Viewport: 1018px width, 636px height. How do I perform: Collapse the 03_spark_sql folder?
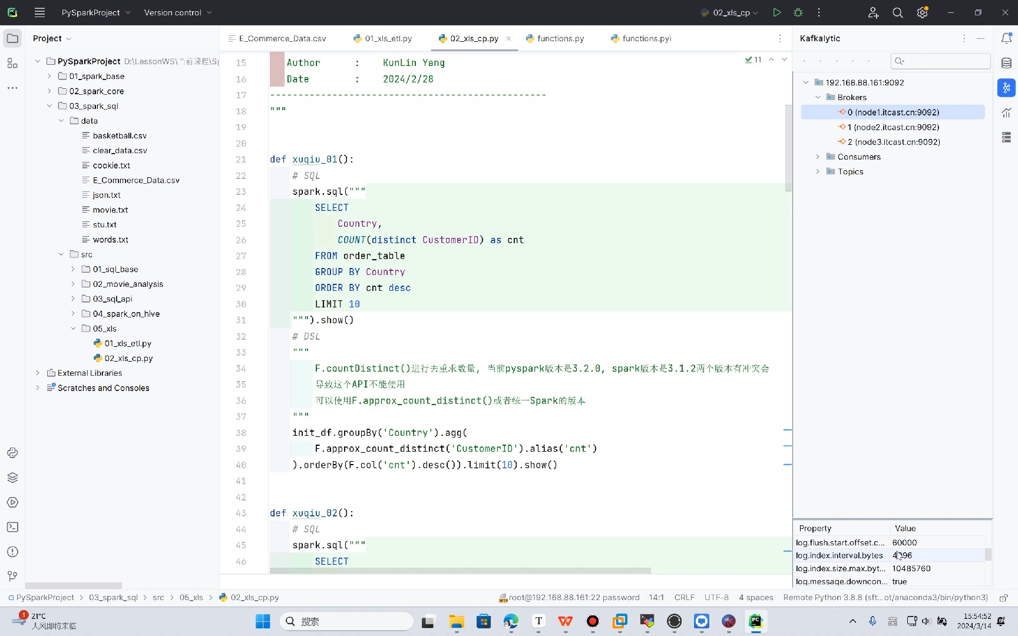tap(49, 106)
